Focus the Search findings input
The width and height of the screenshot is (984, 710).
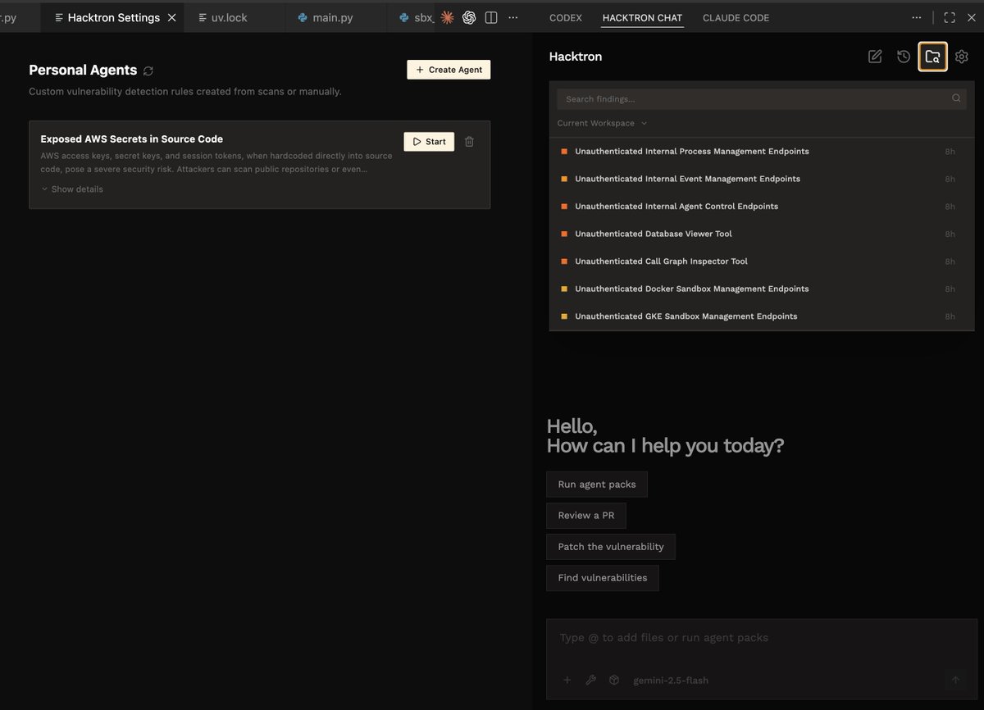762,99
